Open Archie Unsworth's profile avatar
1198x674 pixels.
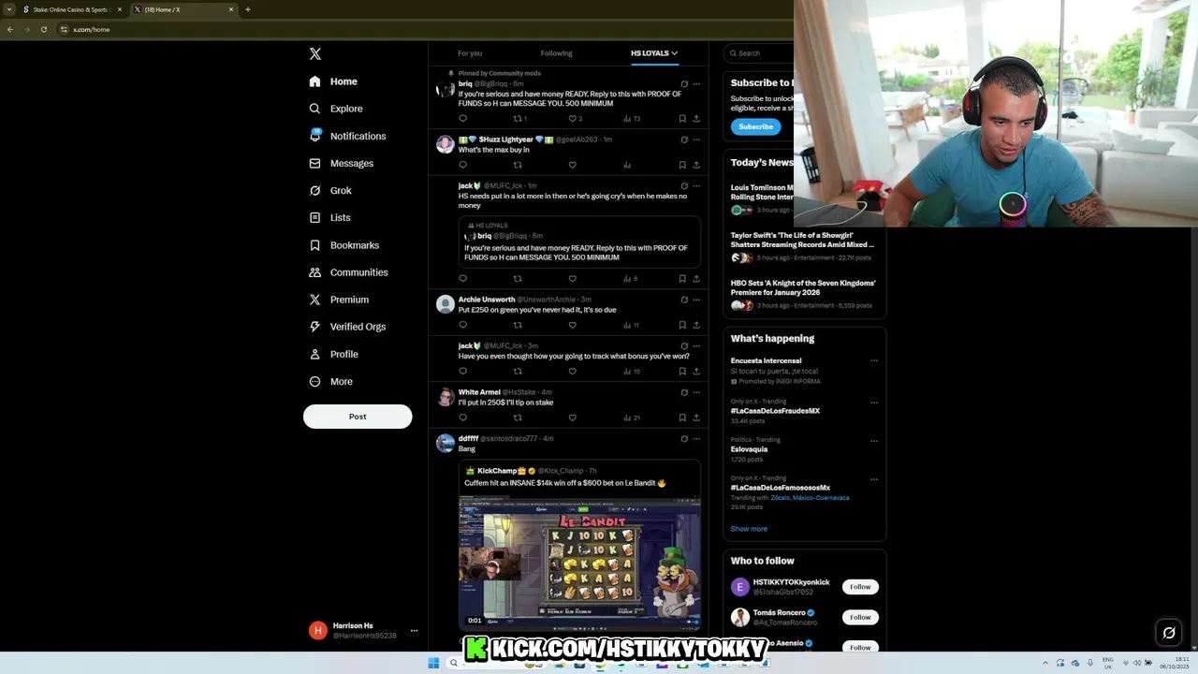tap(446, 304)
